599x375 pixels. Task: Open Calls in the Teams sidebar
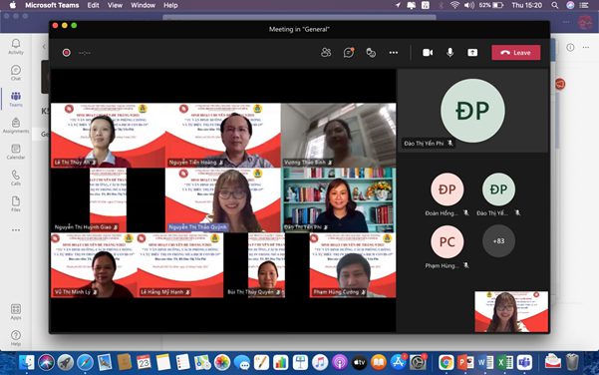16,178
